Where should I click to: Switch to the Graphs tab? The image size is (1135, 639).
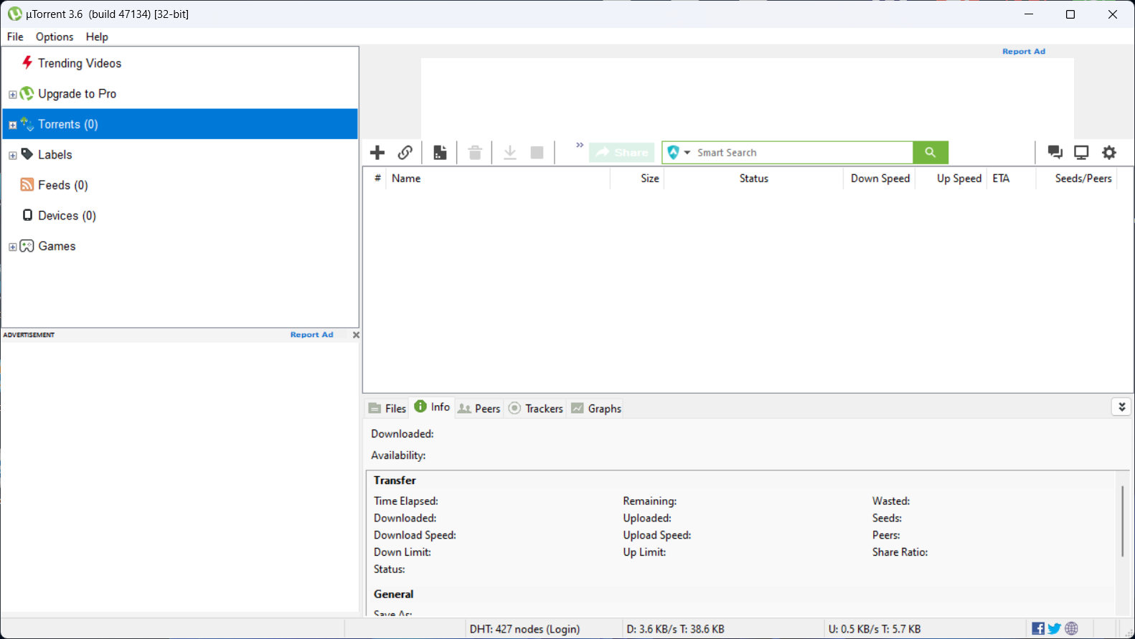click(x=596, y=408)
